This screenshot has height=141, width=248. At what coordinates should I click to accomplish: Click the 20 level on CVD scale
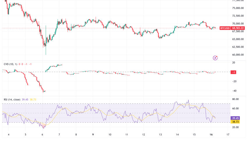233,63
